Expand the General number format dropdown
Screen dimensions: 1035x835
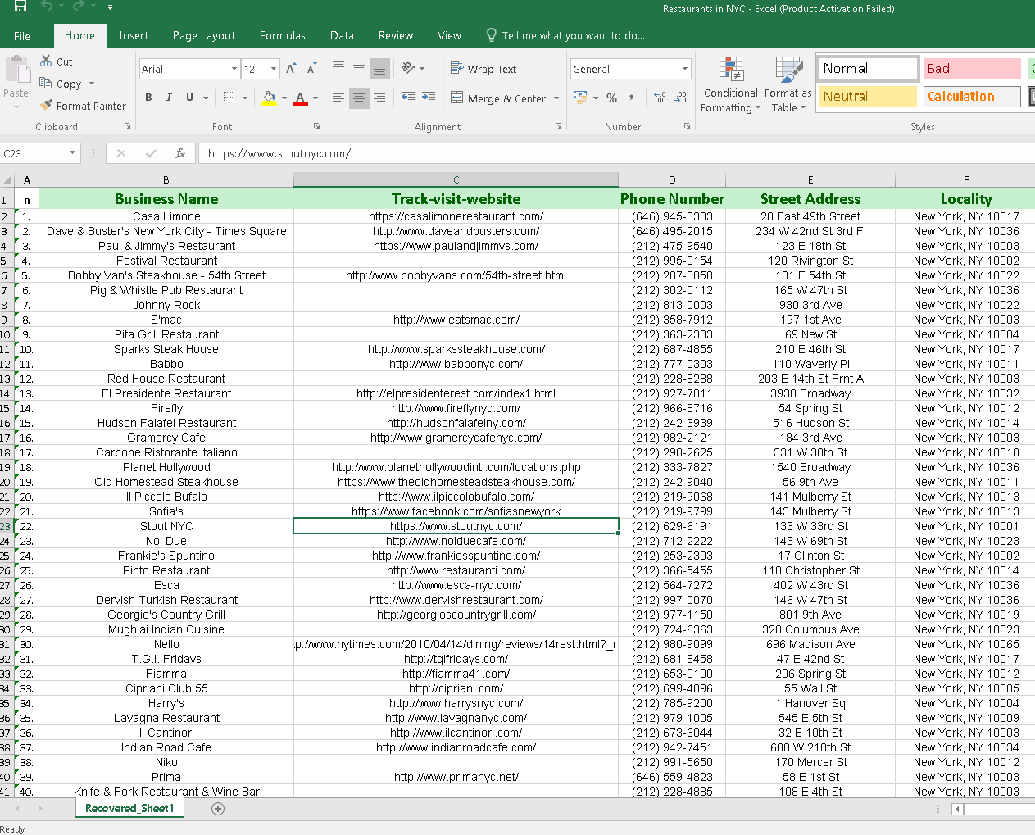coord(685,69)
